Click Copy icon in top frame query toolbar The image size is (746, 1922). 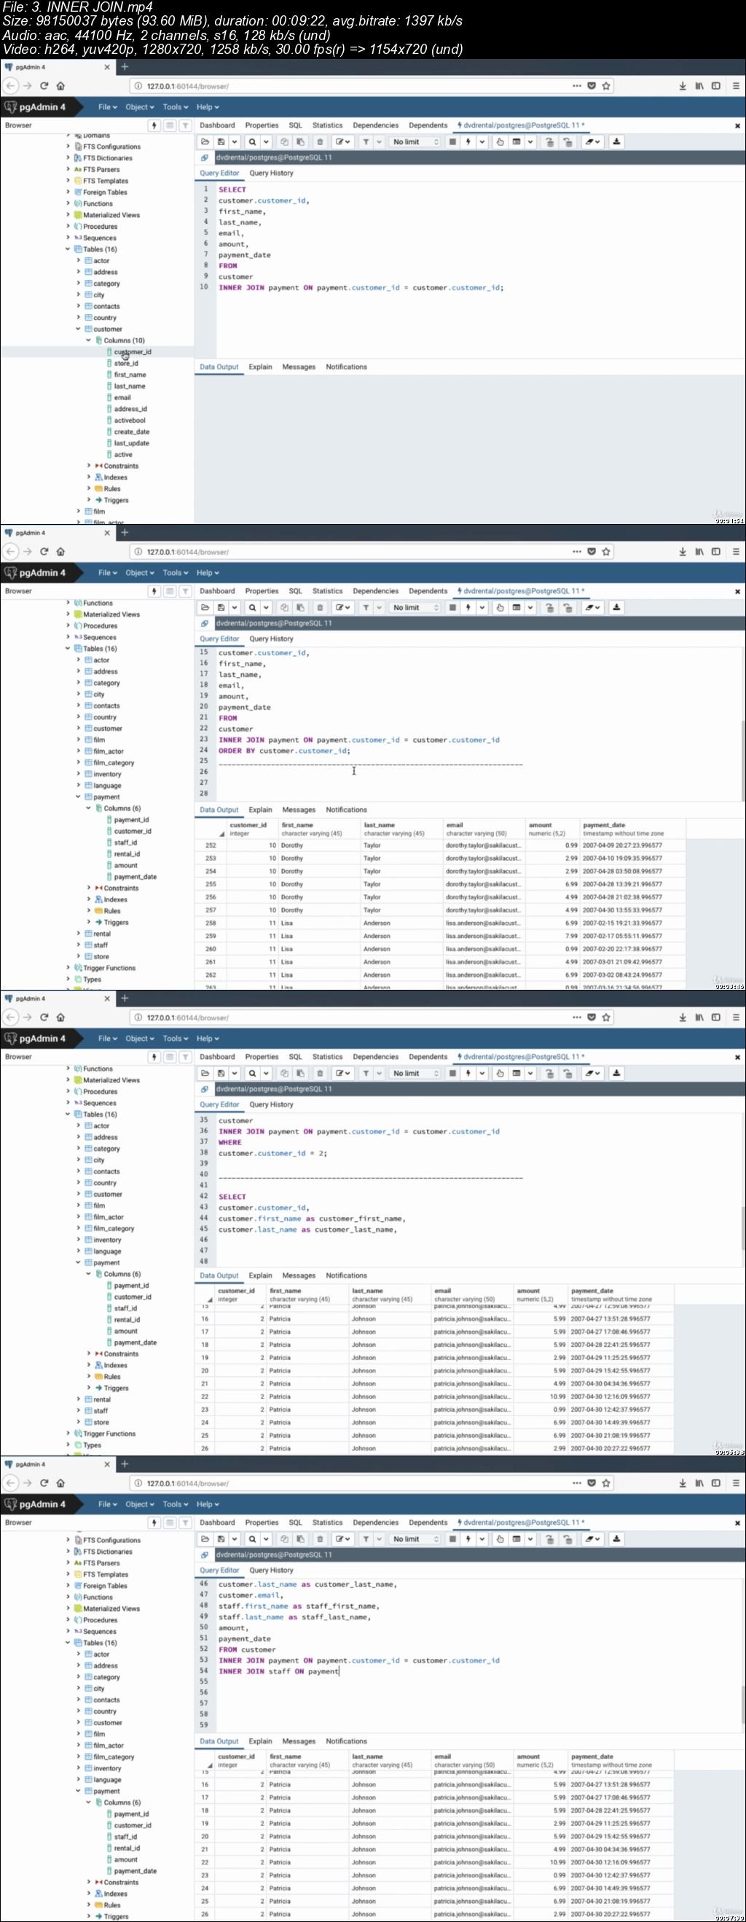click(x=283, y=141)
